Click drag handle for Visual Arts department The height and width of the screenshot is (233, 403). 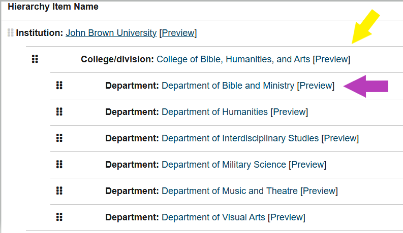pos(59,217)
